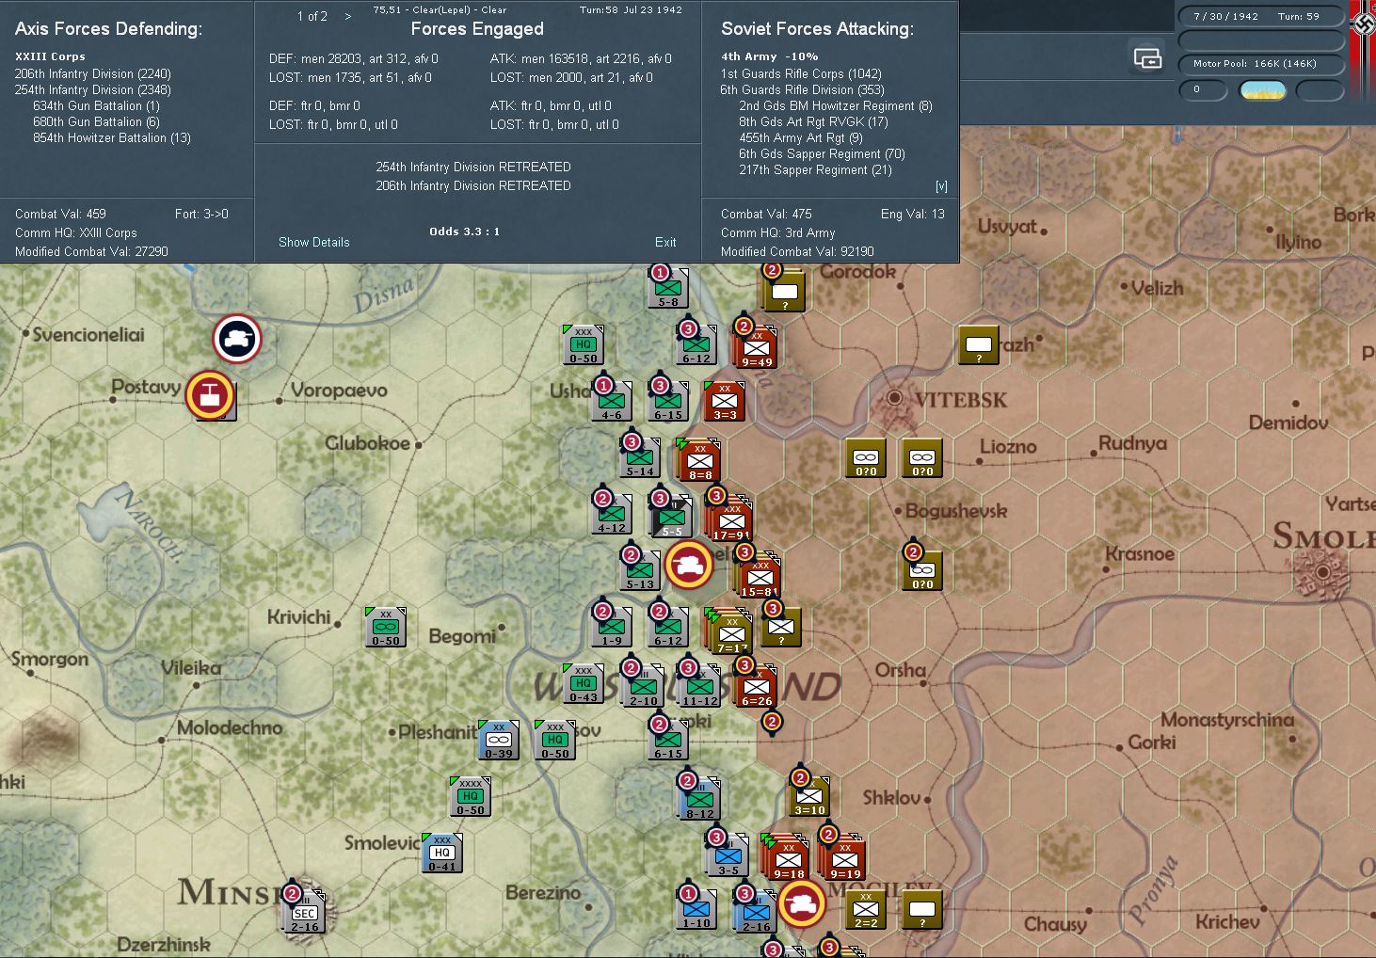
Task: Select the Soviet counter labeled 9=49
Action: (x=757, y=347)
